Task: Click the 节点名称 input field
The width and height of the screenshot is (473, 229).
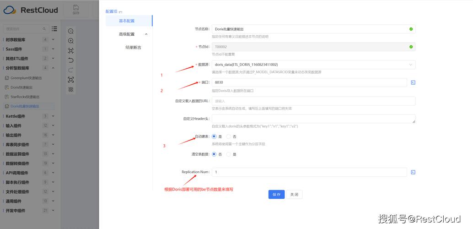Action: coord(313,29)
